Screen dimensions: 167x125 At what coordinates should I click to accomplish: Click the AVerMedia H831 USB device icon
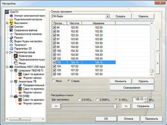[11, 67]
